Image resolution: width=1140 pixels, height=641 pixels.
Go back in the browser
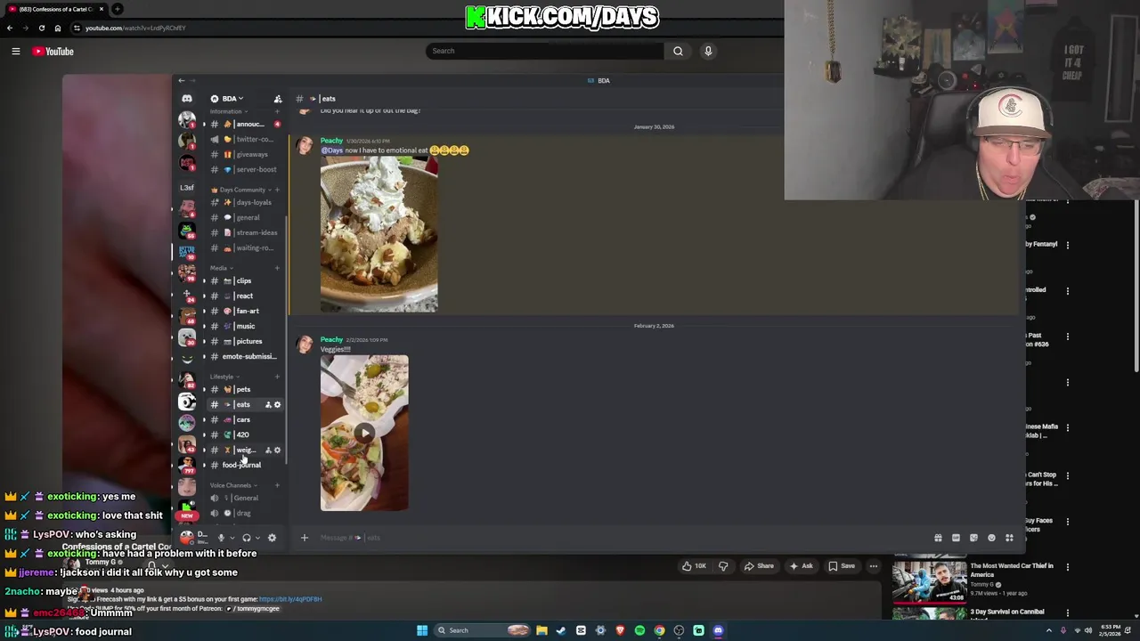[10, 28]
